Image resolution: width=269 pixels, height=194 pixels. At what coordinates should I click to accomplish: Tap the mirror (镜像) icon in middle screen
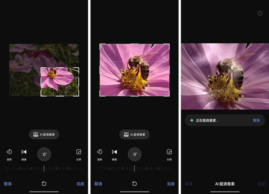114,152
